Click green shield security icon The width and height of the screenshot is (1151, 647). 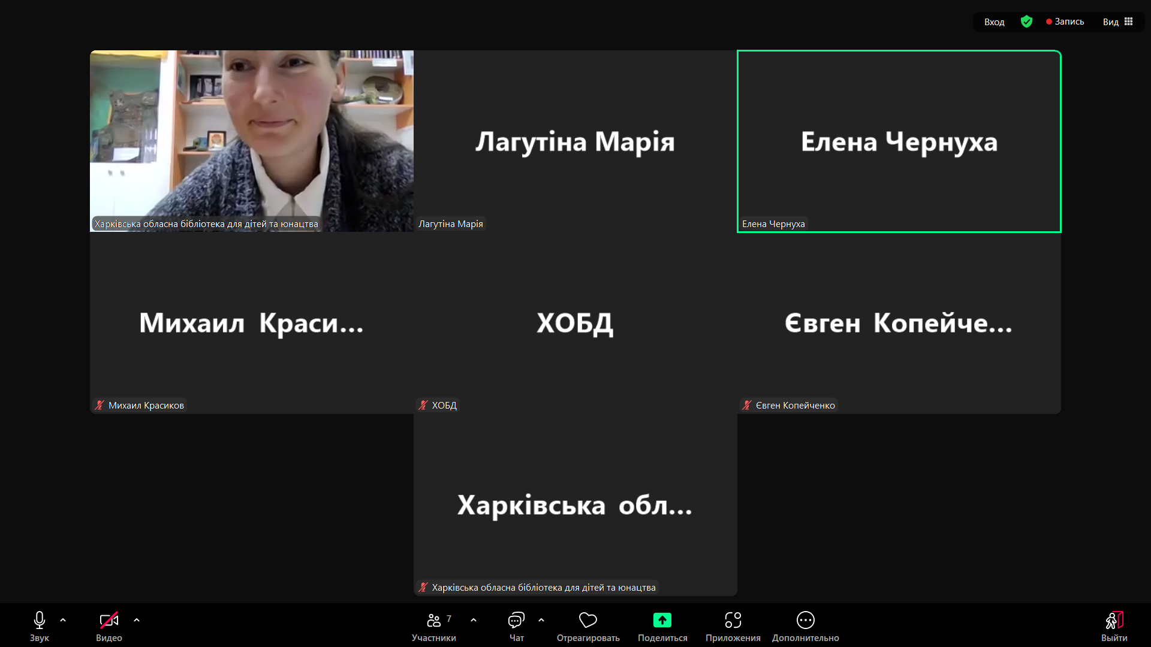click(x=1026, y=22)
